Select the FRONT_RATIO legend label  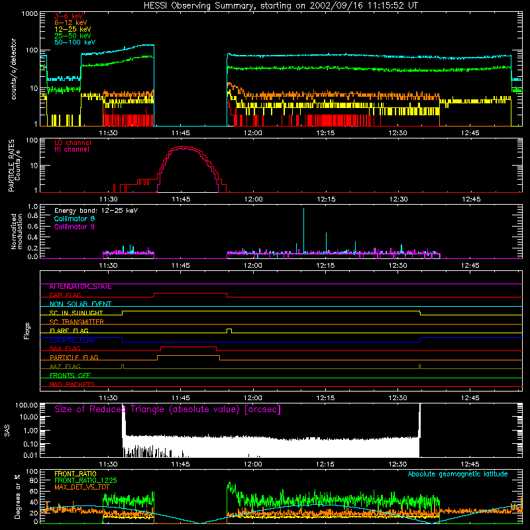click(76, 474)
